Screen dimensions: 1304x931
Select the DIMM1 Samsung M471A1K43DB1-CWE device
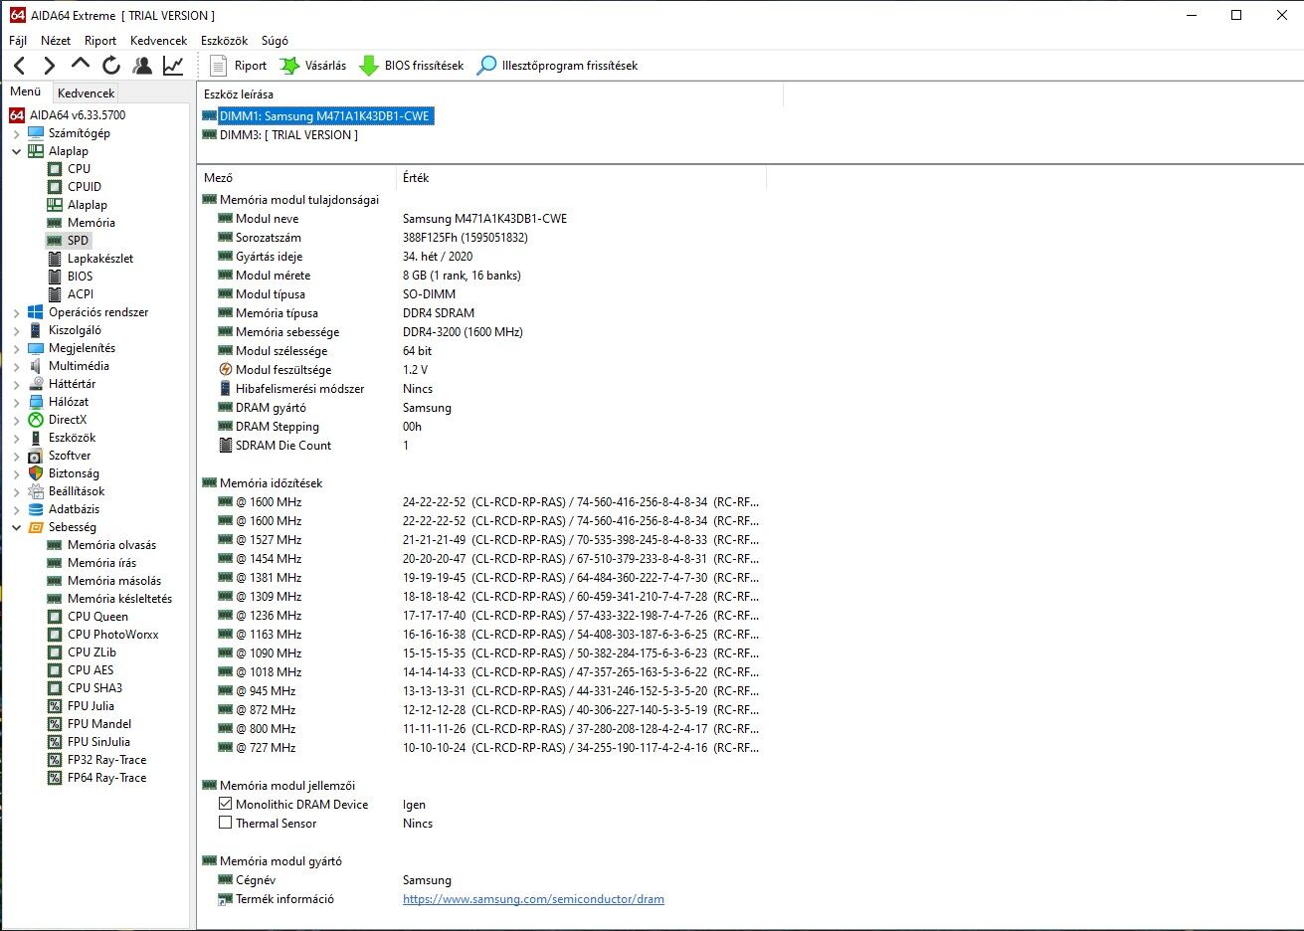point(324,116)
